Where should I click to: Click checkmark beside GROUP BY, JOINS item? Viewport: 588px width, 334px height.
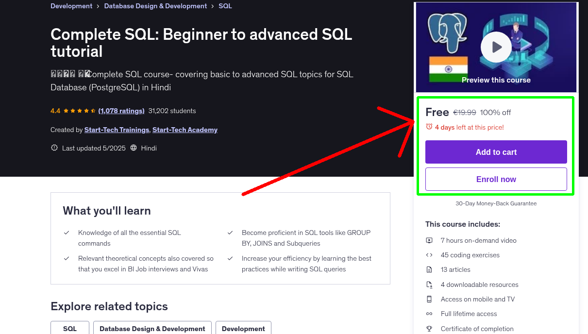tap(230, 233)
